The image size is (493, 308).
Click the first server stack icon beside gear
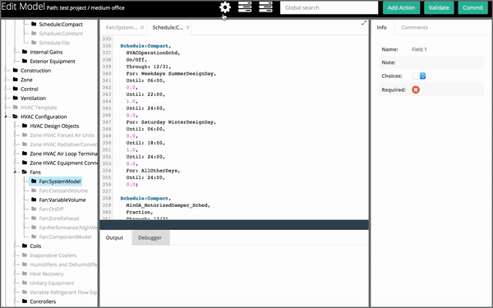tap(245, 7)
